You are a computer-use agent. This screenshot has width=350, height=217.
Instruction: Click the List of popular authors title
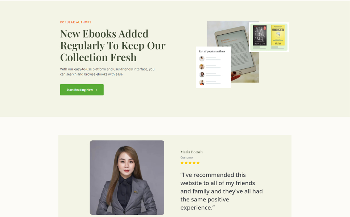[212, 51]
